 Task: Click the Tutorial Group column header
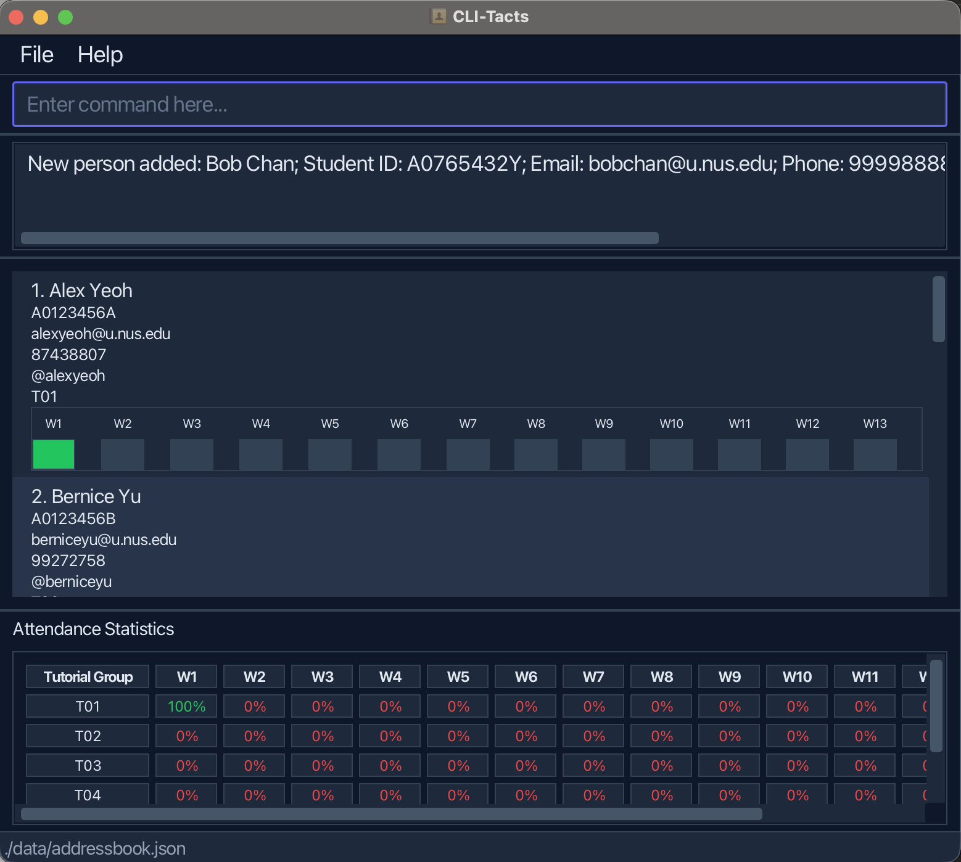(x=88, y=676)
